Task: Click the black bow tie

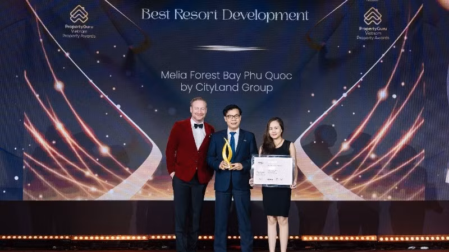Action: pos(198,126)
